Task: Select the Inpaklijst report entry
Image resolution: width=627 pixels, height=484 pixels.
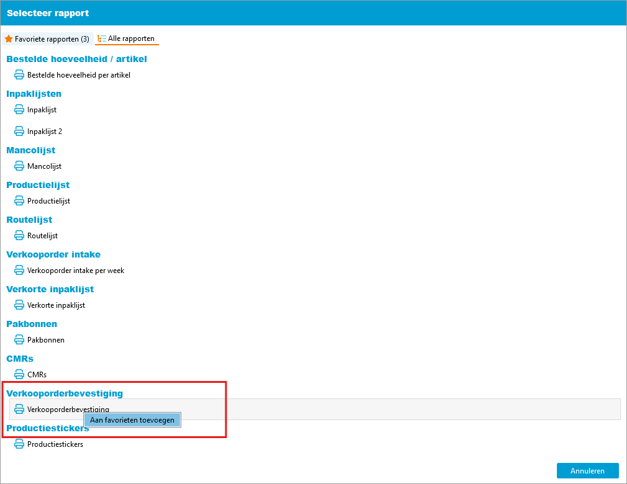Action: (x=42, y=110)
